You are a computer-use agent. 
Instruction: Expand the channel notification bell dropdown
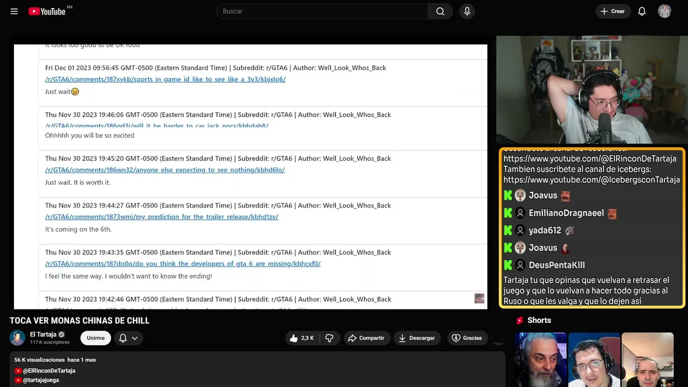[x=128, y=338]
